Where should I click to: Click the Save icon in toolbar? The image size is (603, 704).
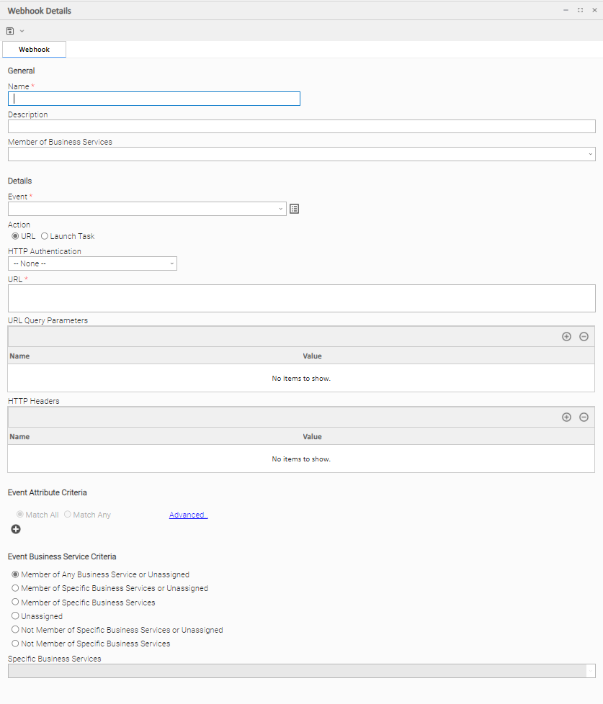pos(10,31)
